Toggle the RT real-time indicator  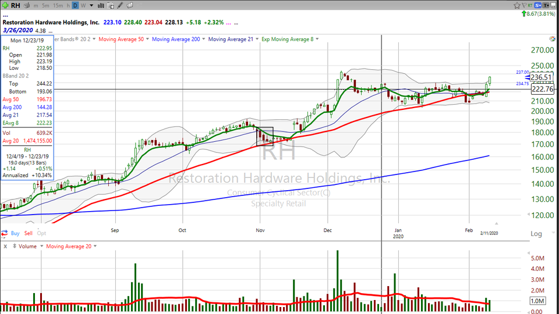(530, 5)
